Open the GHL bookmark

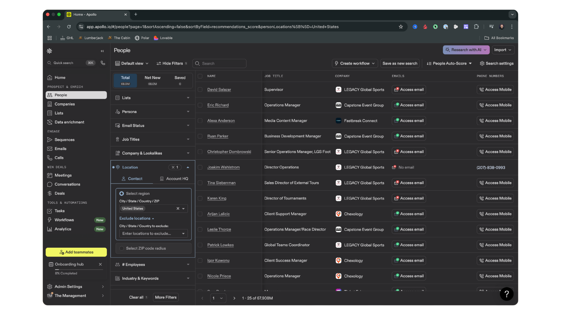(x=67, y=38)
